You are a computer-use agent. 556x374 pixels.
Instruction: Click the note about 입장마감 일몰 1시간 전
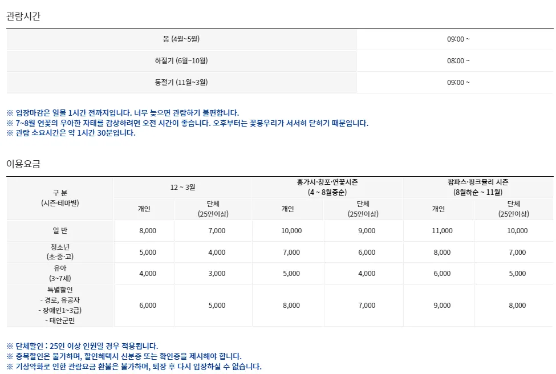tap(123, 113)
